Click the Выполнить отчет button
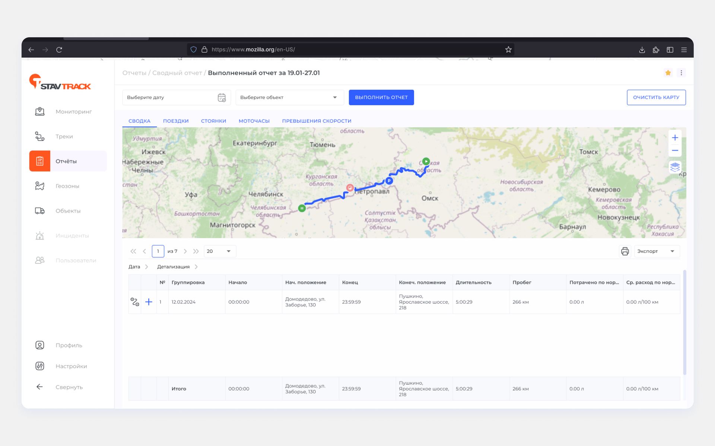Screen dimensions: 715x446 click(381, 97)
